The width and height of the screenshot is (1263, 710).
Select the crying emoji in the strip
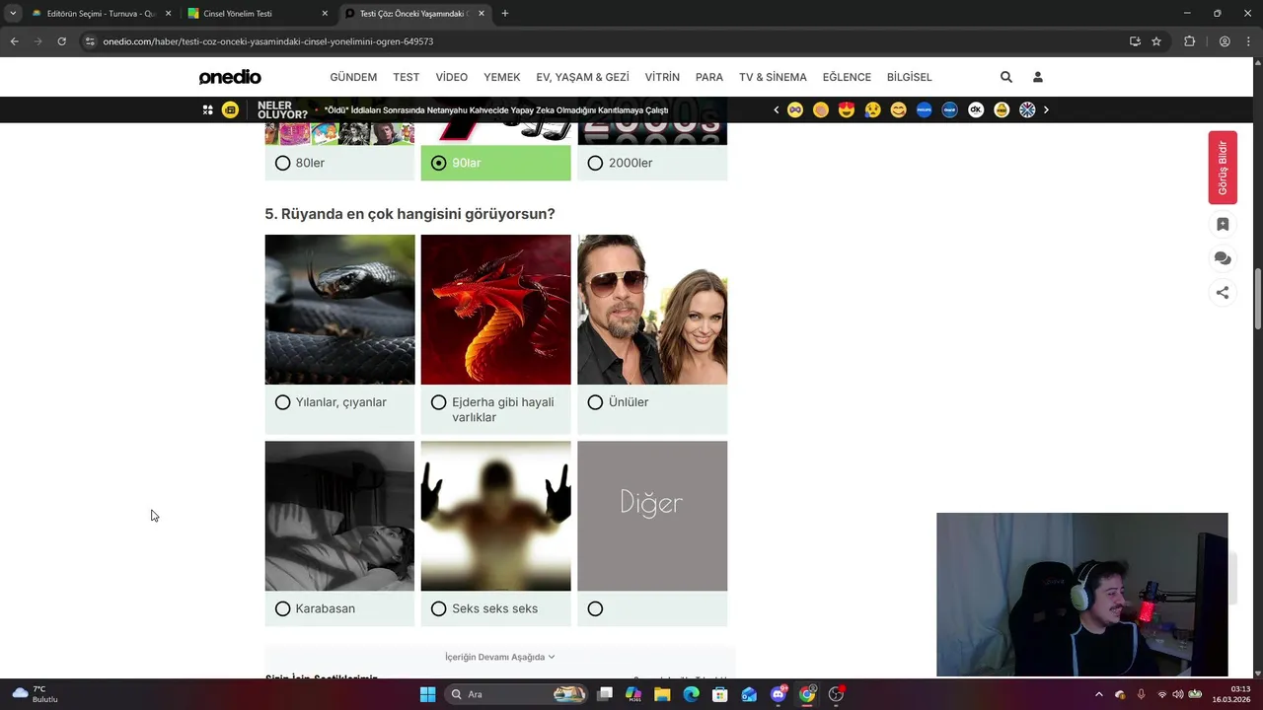[x=872, y=109]
